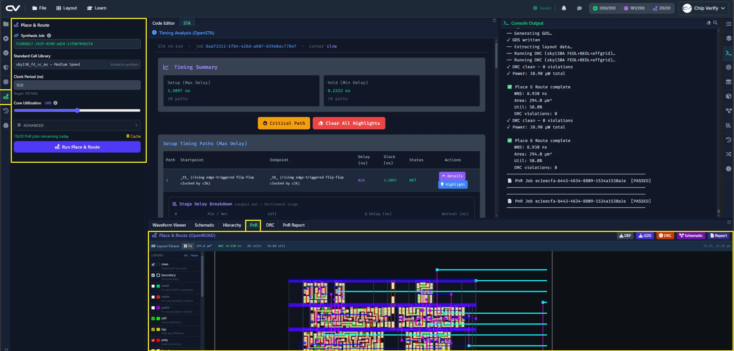734x351 pixels.
Task: Open the history clock icon in left sidebar
Action: coord(6,111)
